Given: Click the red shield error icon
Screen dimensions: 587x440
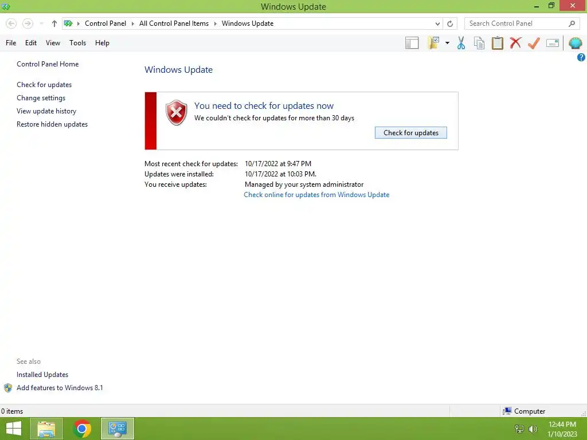Looking at the screenshot, I should 177,112.
